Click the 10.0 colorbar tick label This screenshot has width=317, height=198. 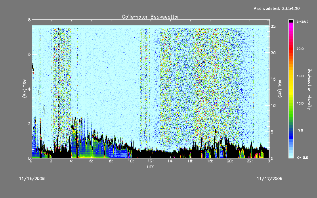tap(300, 103)
